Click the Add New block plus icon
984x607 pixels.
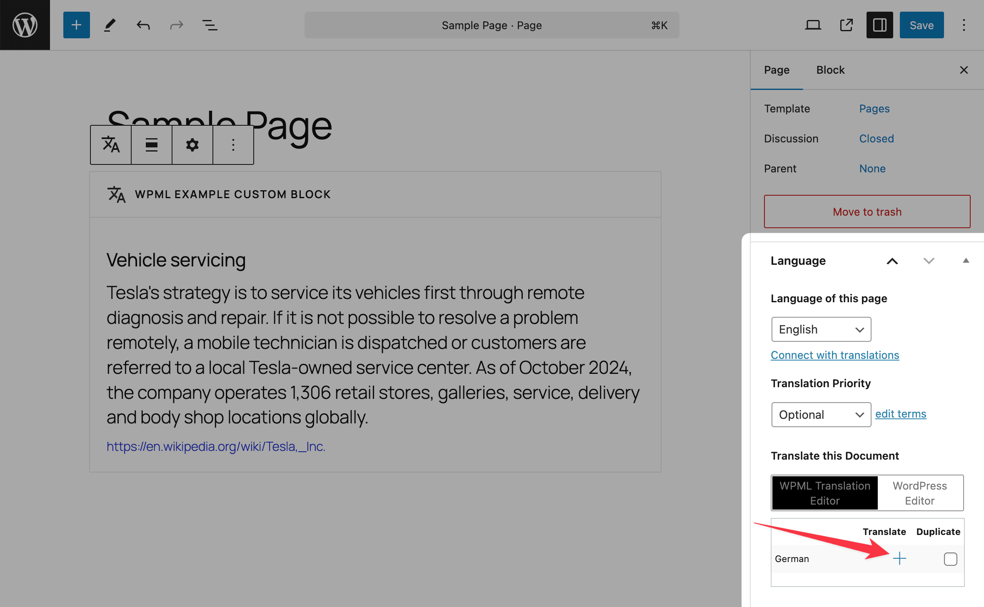(x=76, y=25)
